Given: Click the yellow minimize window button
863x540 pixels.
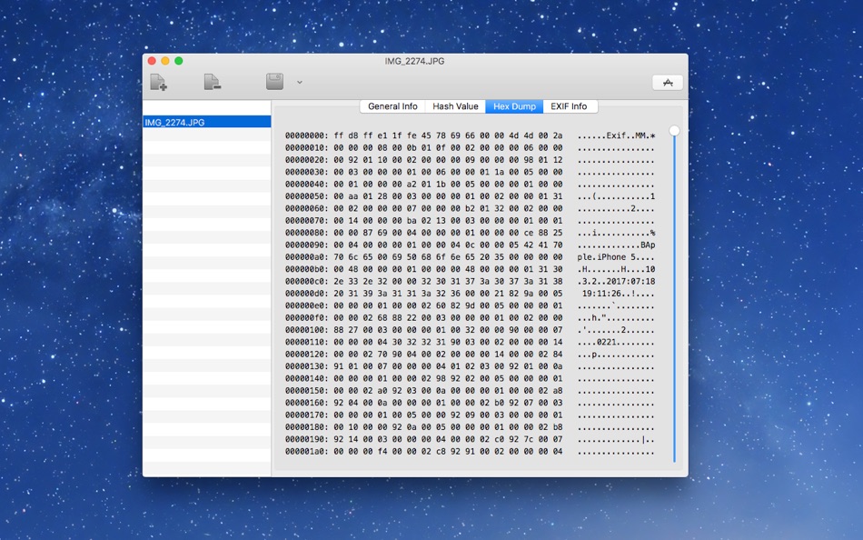Looking at the screenshot, I should point(165,61).
